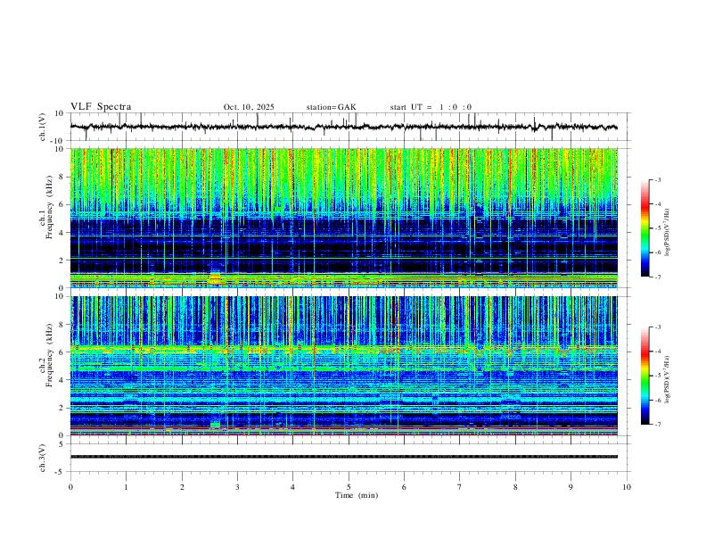This screenshot has height=546, width=706.
Task: Click the "VLF Spectra" plot title
Action: [x=101, y=107]
